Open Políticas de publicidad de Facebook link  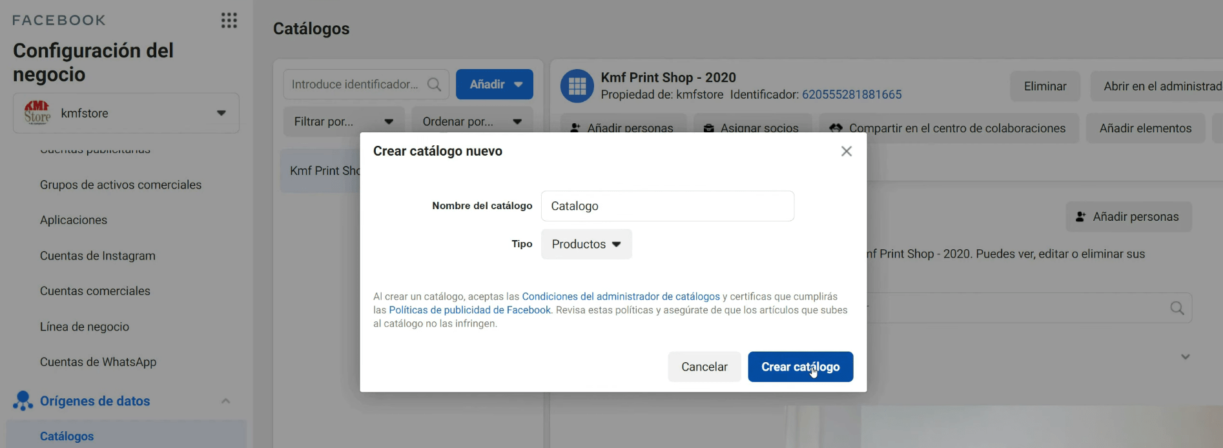tap(469, 310)
